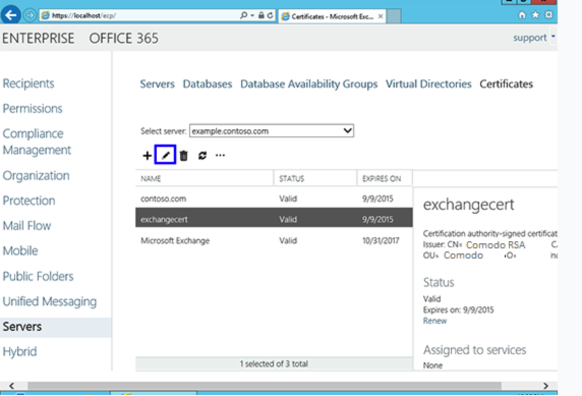Viewport: 582px width, 396px height.
Task: Open the browser Tools gear icon
Action: pyautogui.click(x=548, y=15)
